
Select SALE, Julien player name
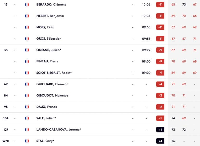click(x=46, y=118)
